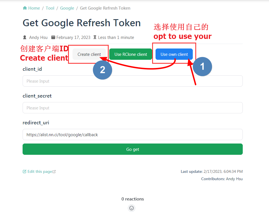269x214 pixels.
Task: Open the Tool breadcrumb link
Action: point(50,8)
